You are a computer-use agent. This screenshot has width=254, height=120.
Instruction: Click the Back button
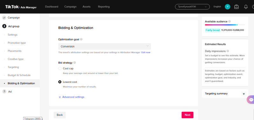coord(60,115)
